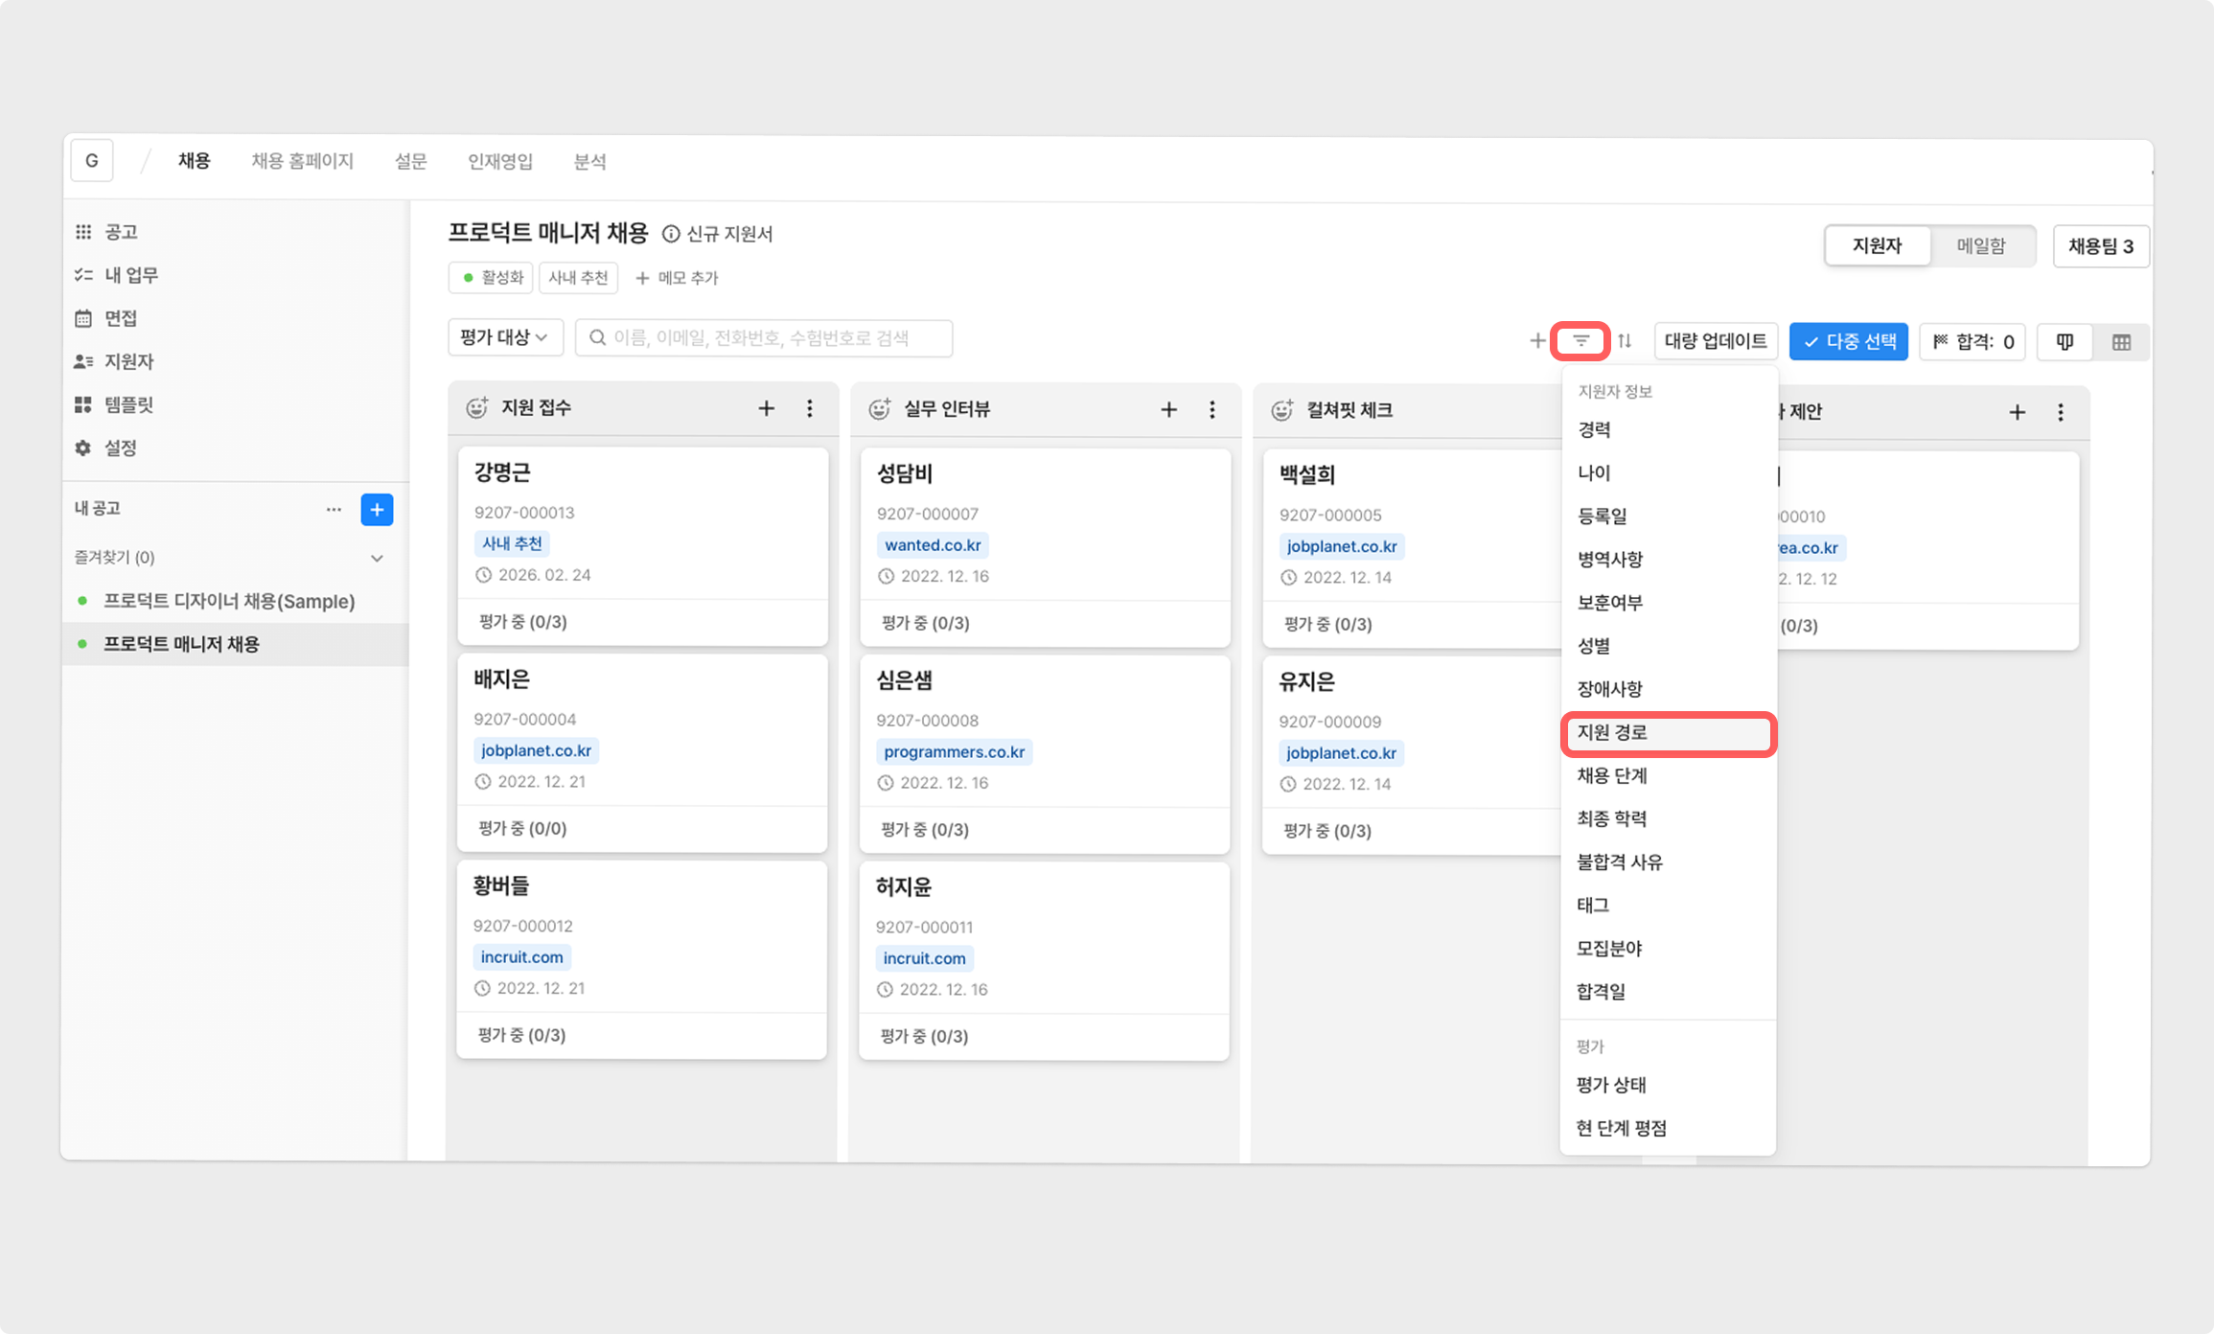Open 설정 gear icon
This screenshot has height=1334, width=2214.
83,448
